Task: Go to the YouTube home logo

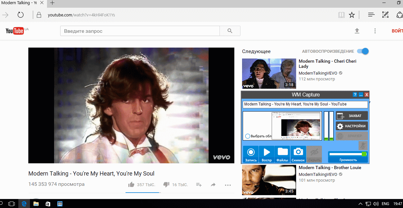Action: coord(14,31)
